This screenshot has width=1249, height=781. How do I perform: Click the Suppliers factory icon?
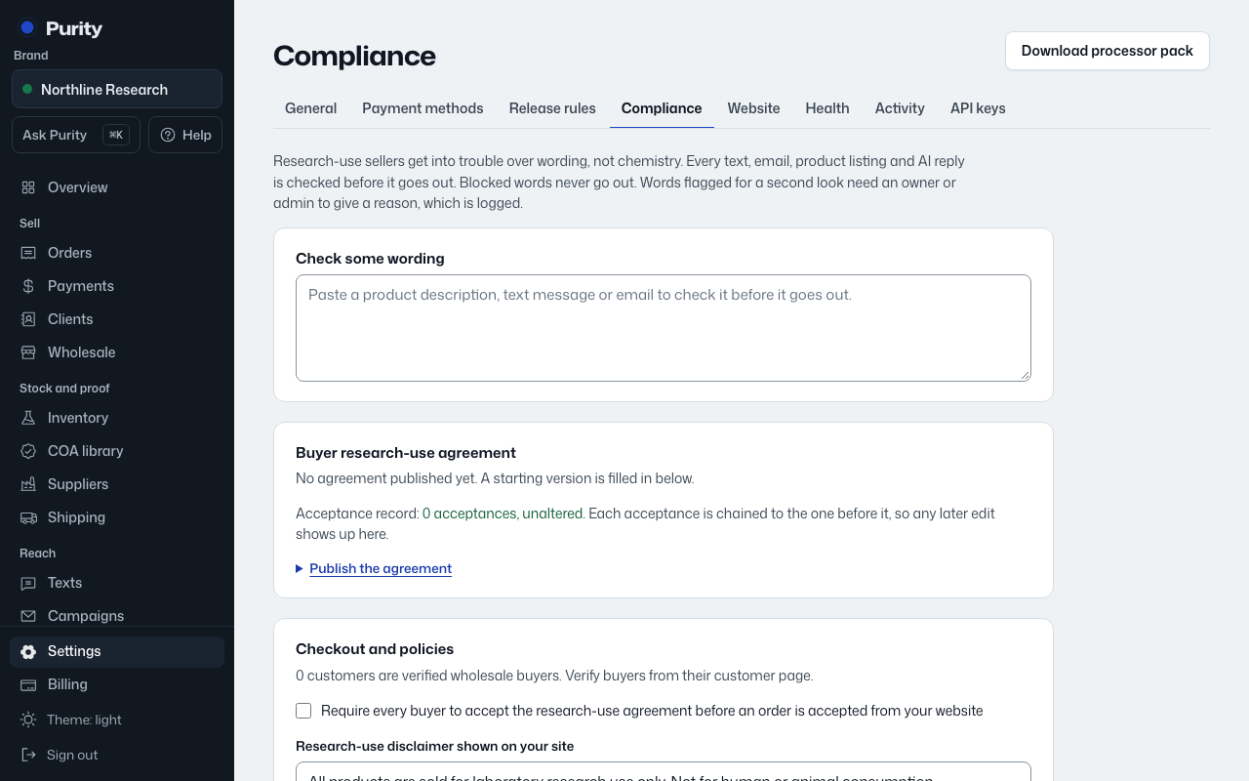(x=28, y=484)
